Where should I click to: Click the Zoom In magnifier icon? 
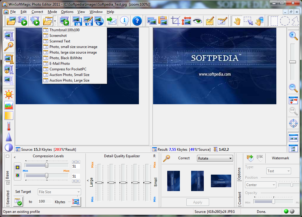(293, 36)
